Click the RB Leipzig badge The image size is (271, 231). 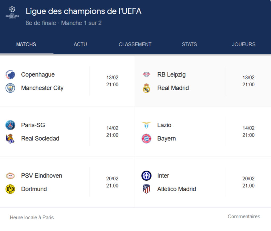click(147, 74)
